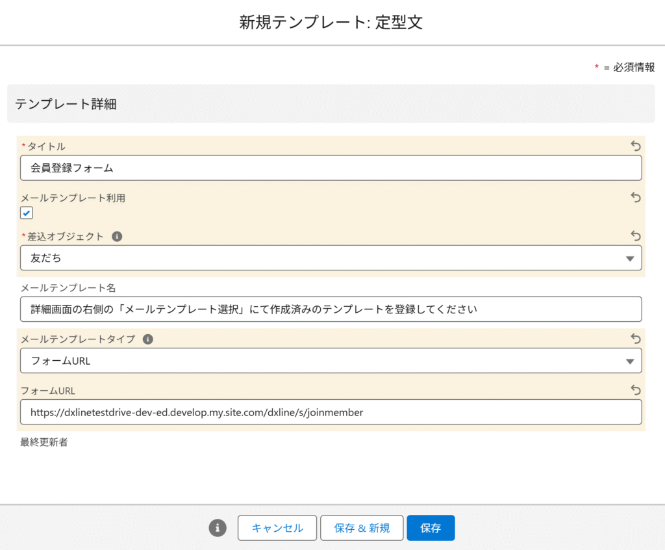Uncheck the メールテンプレート利用 checkbox
665x550 pixels.
27,213
